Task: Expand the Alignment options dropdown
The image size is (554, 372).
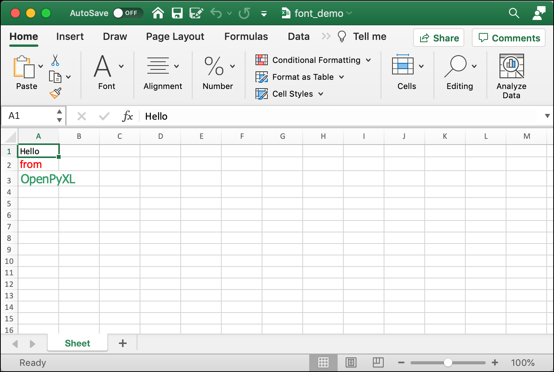Action: pos(176,66)
